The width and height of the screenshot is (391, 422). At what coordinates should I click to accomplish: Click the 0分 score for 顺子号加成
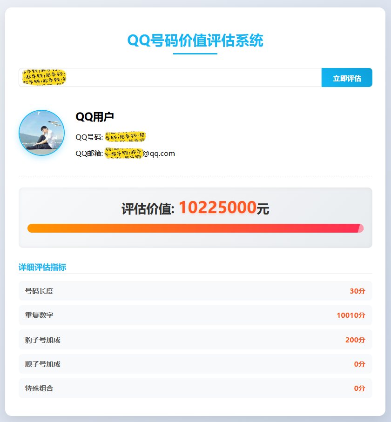pyautogui.click(x=359, y=364)
